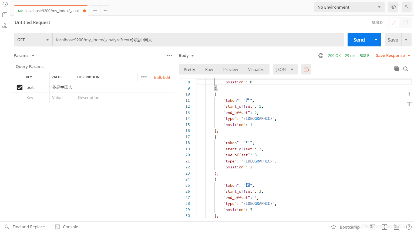Toggle line wrap icon in response toolbar
This screenshot has width=414, height=231.
click(x=306, y=69)
